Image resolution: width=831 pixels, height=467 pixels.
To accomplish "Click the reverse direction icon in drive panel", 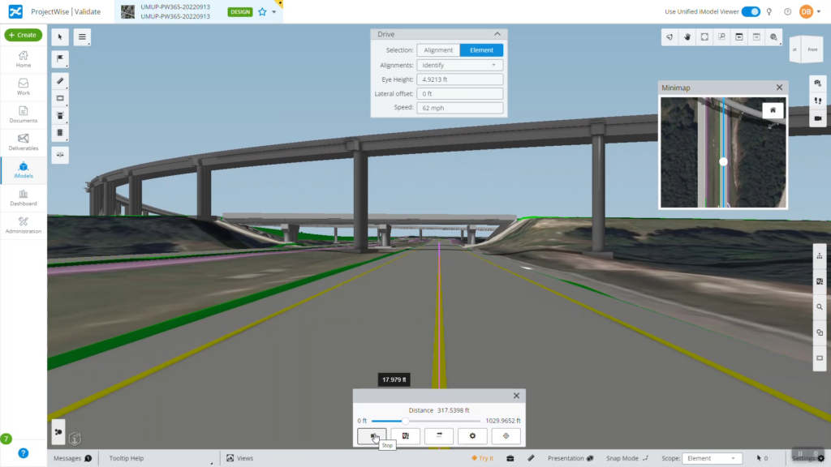I will click(438, 436).
